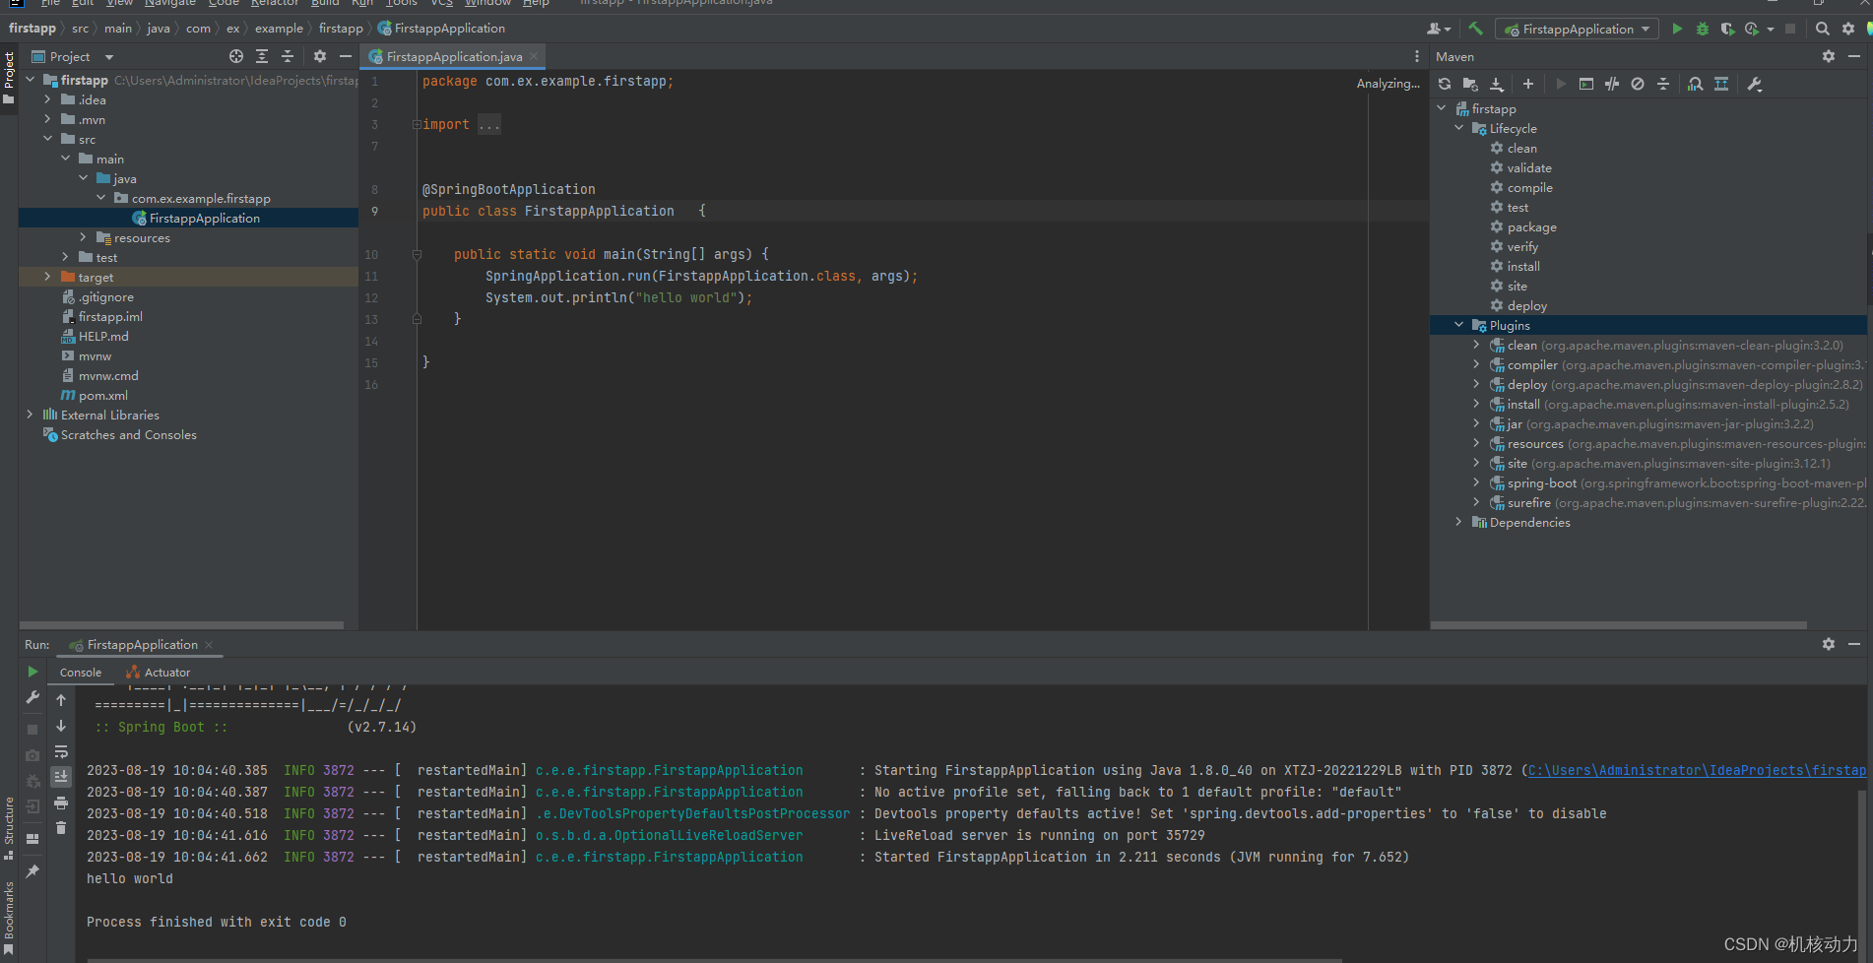Click breadcrumb 'main' in navigation bar
Screen dimensions: 1873x963
118,29
